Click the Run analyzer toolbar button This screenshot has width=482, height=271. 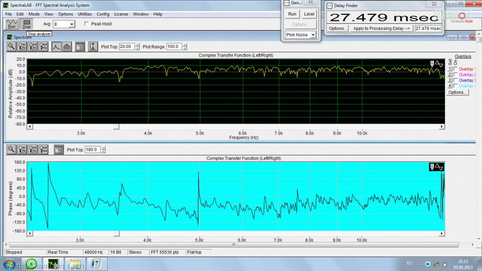point(12,24)
